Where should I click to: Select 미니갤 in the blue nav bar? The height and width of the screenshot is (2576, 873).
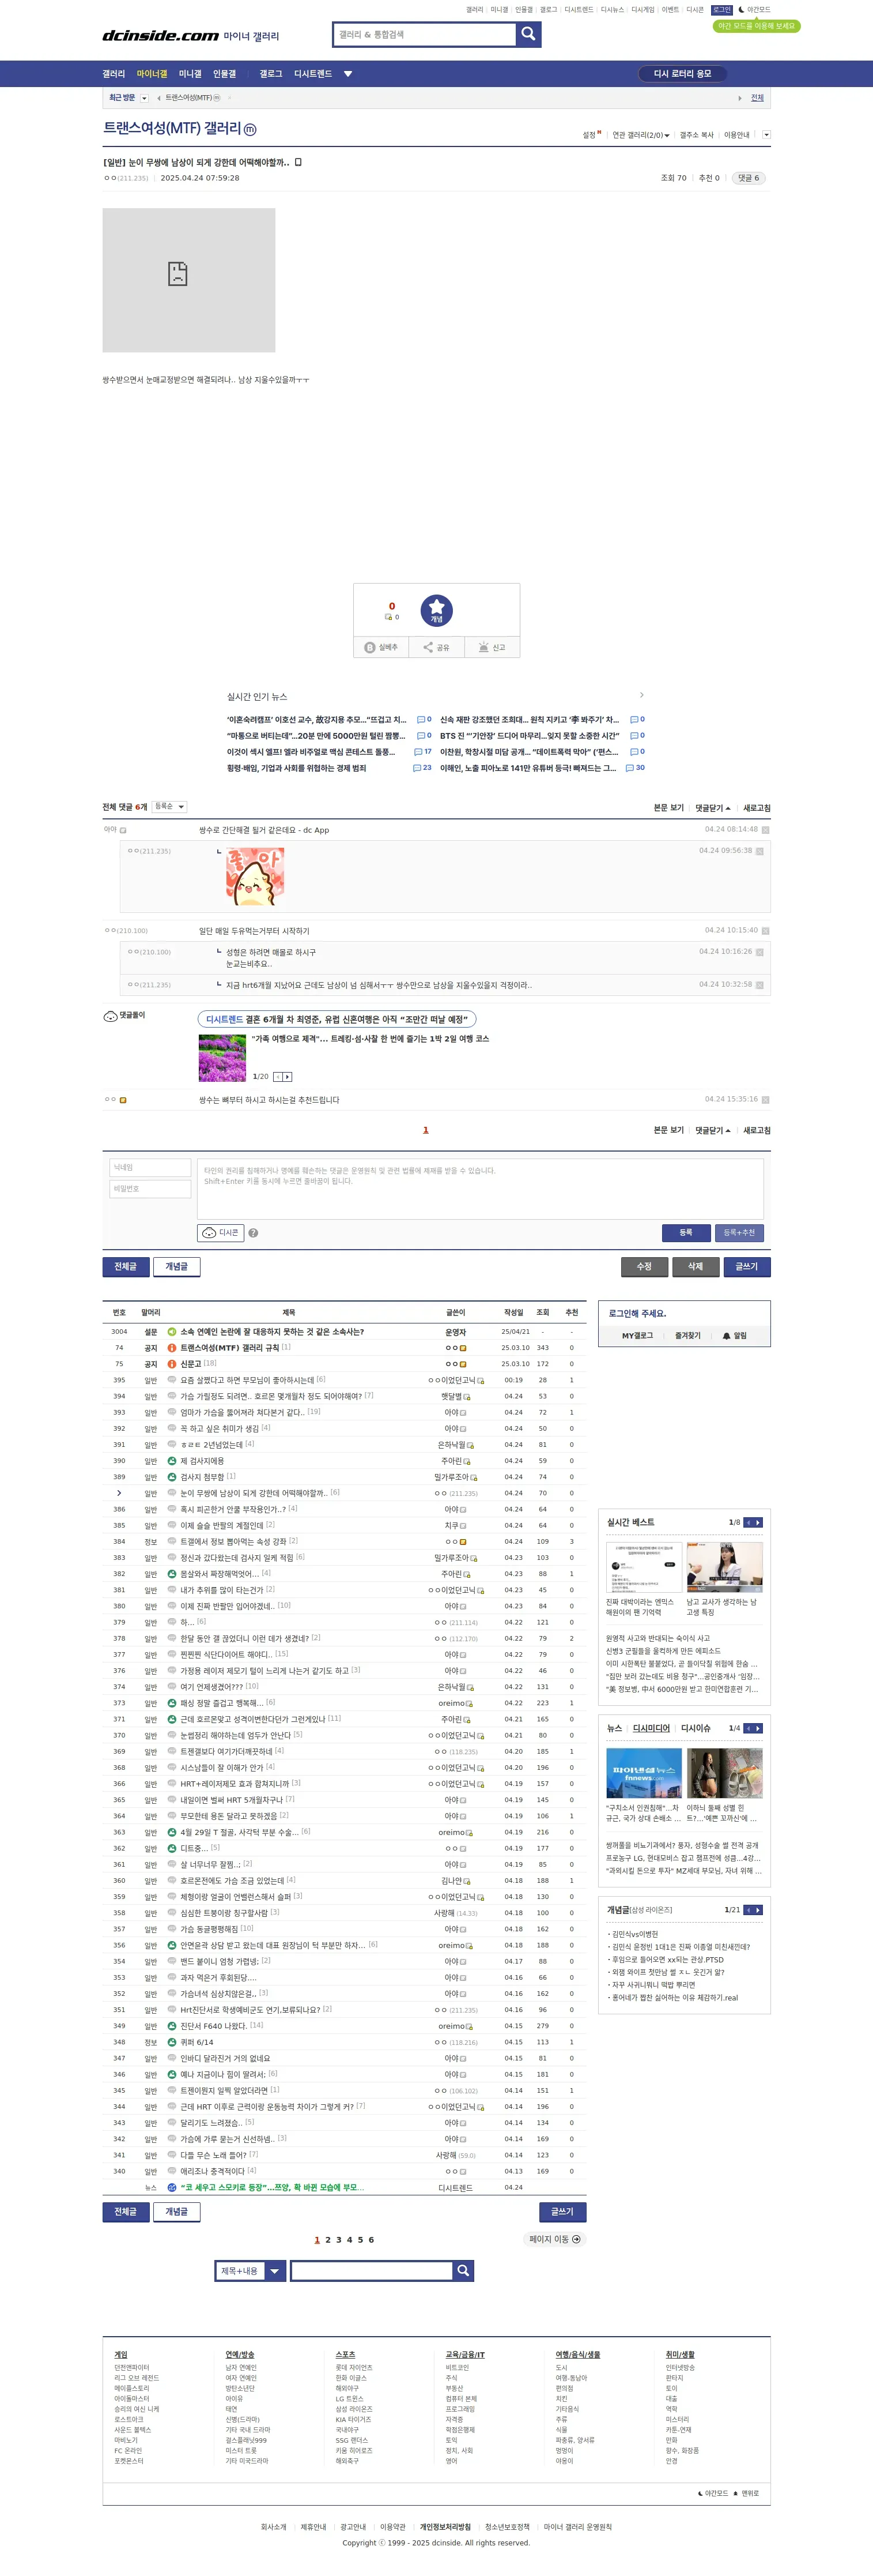coord(190,74)
